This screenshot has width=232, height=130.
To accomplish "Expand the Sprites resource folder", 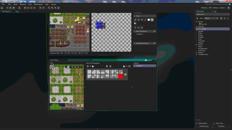I will pos(197,22).
